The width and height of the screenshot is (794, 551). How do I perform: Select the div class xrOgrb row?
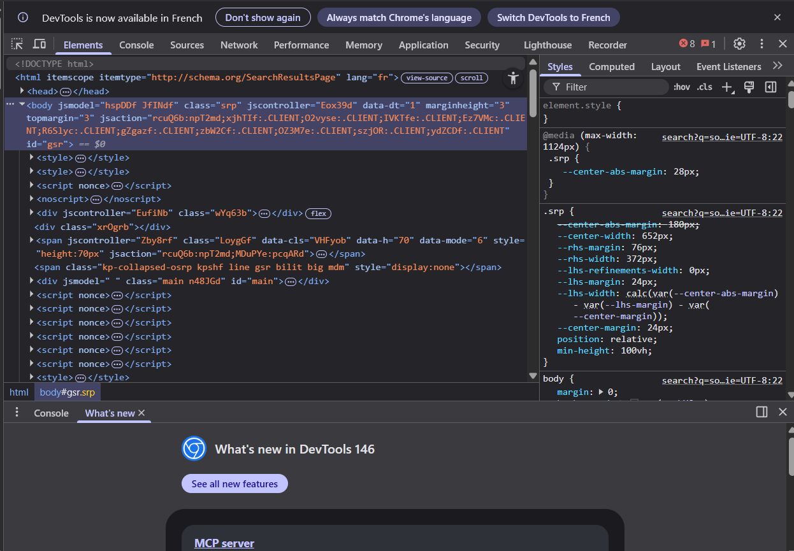point(103,227)
